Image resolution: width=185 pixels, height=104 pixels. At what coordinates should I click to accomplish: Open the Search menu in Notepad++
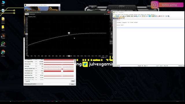(x=119, y=14)
